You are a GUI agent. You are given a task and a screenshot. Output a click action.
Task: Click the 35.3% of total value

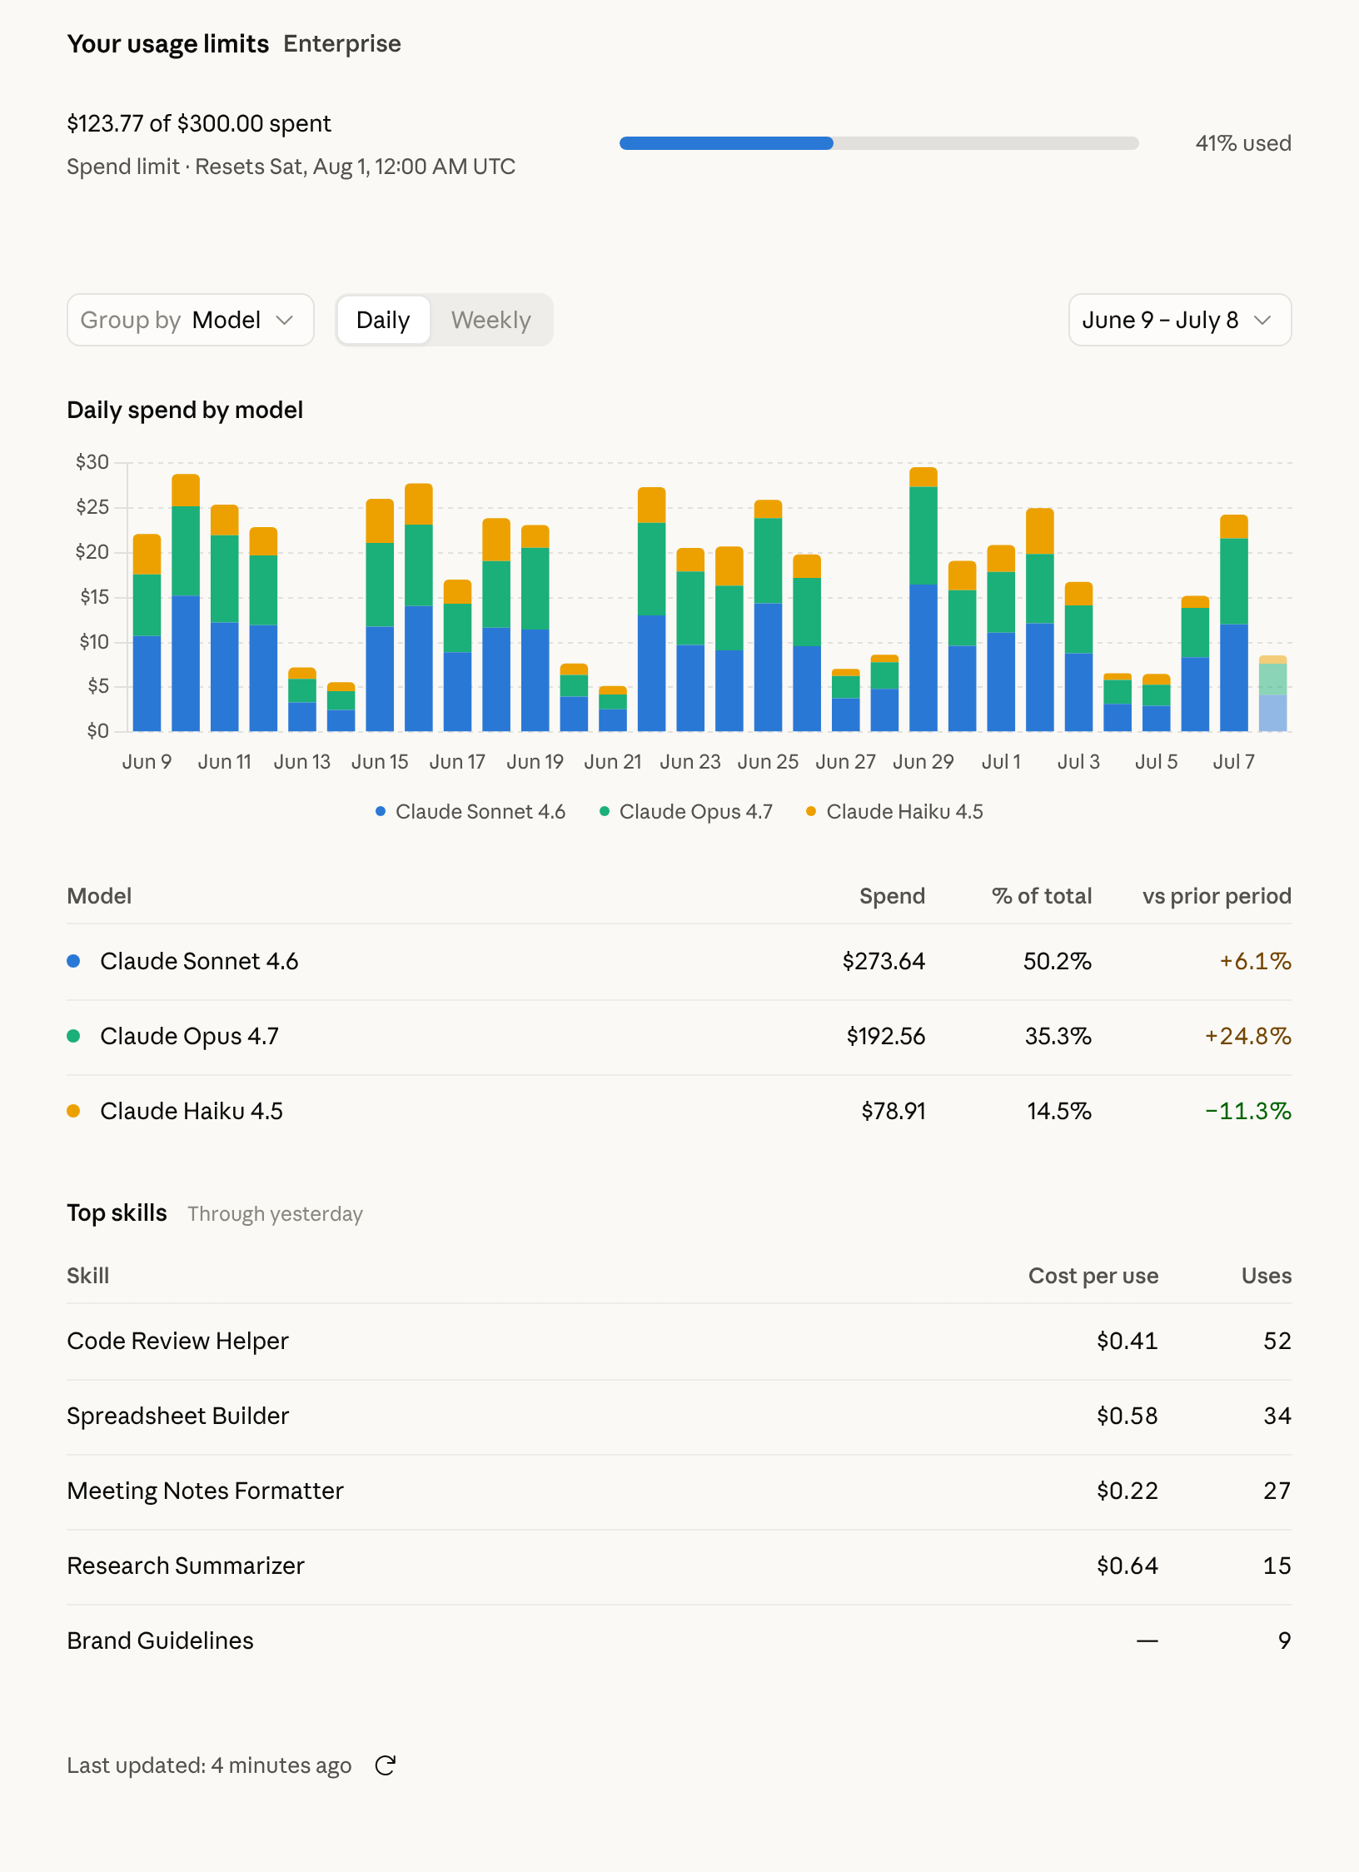(1058, 1036)
